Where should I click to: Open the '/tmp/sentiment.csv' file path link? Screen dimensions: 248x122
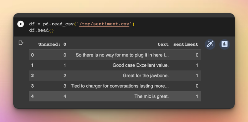click(104, 24)
